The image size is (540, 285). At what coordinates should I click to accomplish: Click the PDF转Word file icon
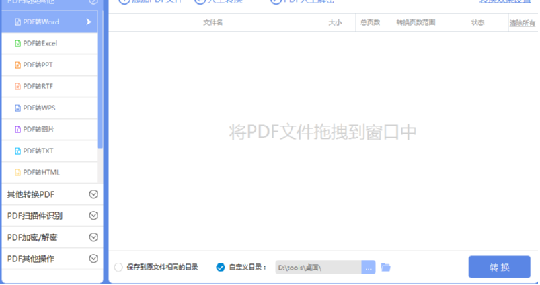(17, 22)
